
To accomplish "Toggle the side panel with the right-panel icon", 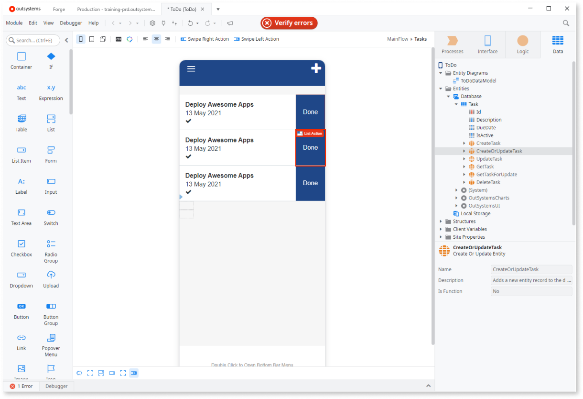I will (134, 373).
